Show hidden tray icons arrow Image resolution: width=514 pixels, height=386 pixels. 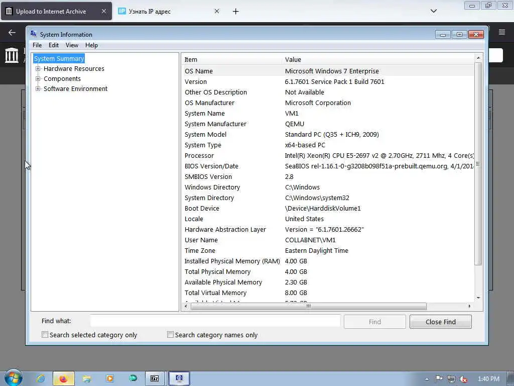point(427,379)
